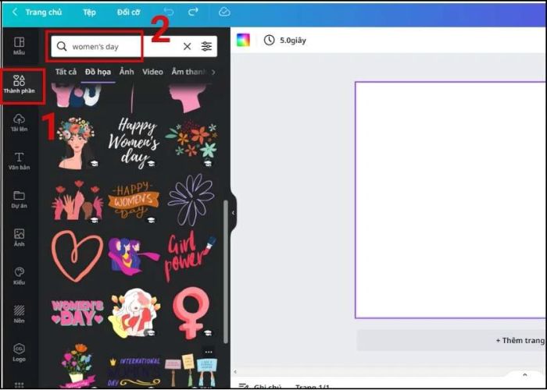547x390 pixels.
Task: Click the elements panel scrollbar
Action: pos(225,271)
